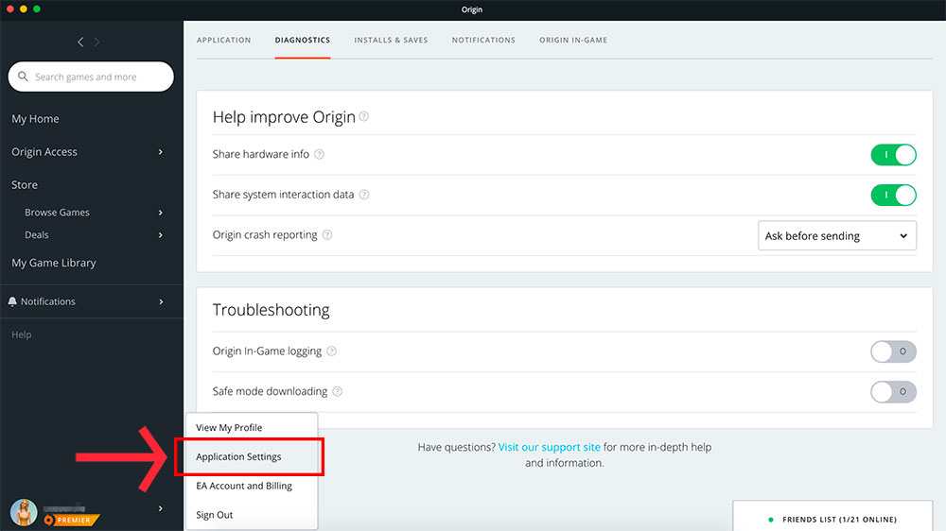Expand the Origin Access submenu
Image resolution: width=946 pixels, height=531 pixels.
tap(161, 152)
